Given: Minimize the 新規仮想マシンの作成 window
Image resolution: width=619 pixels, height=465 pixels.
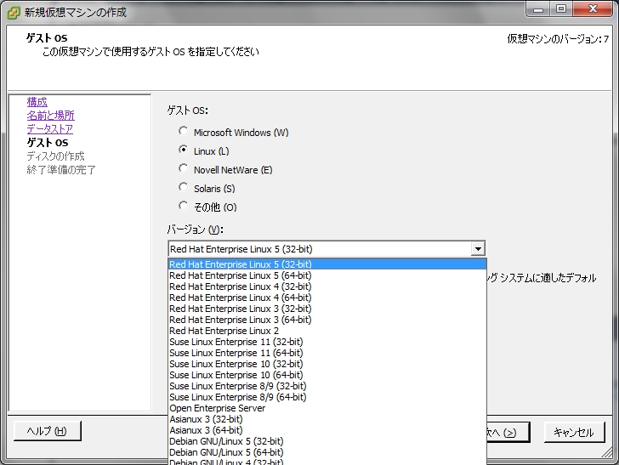Looking at the screenshot, I should click(538, 9).
